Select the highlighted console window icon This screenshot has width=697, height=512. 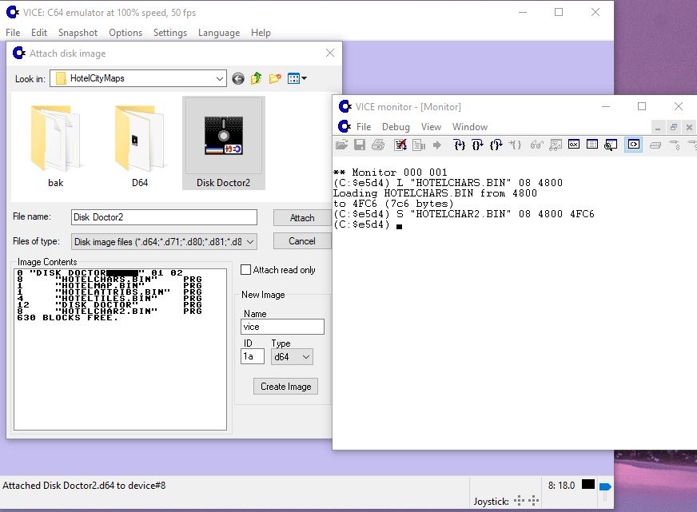pos(633,145)
